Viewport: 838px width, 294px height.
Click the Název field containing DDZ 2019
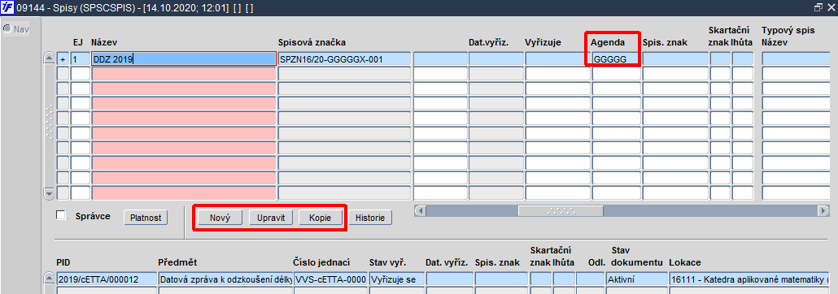tap(184, 59)
